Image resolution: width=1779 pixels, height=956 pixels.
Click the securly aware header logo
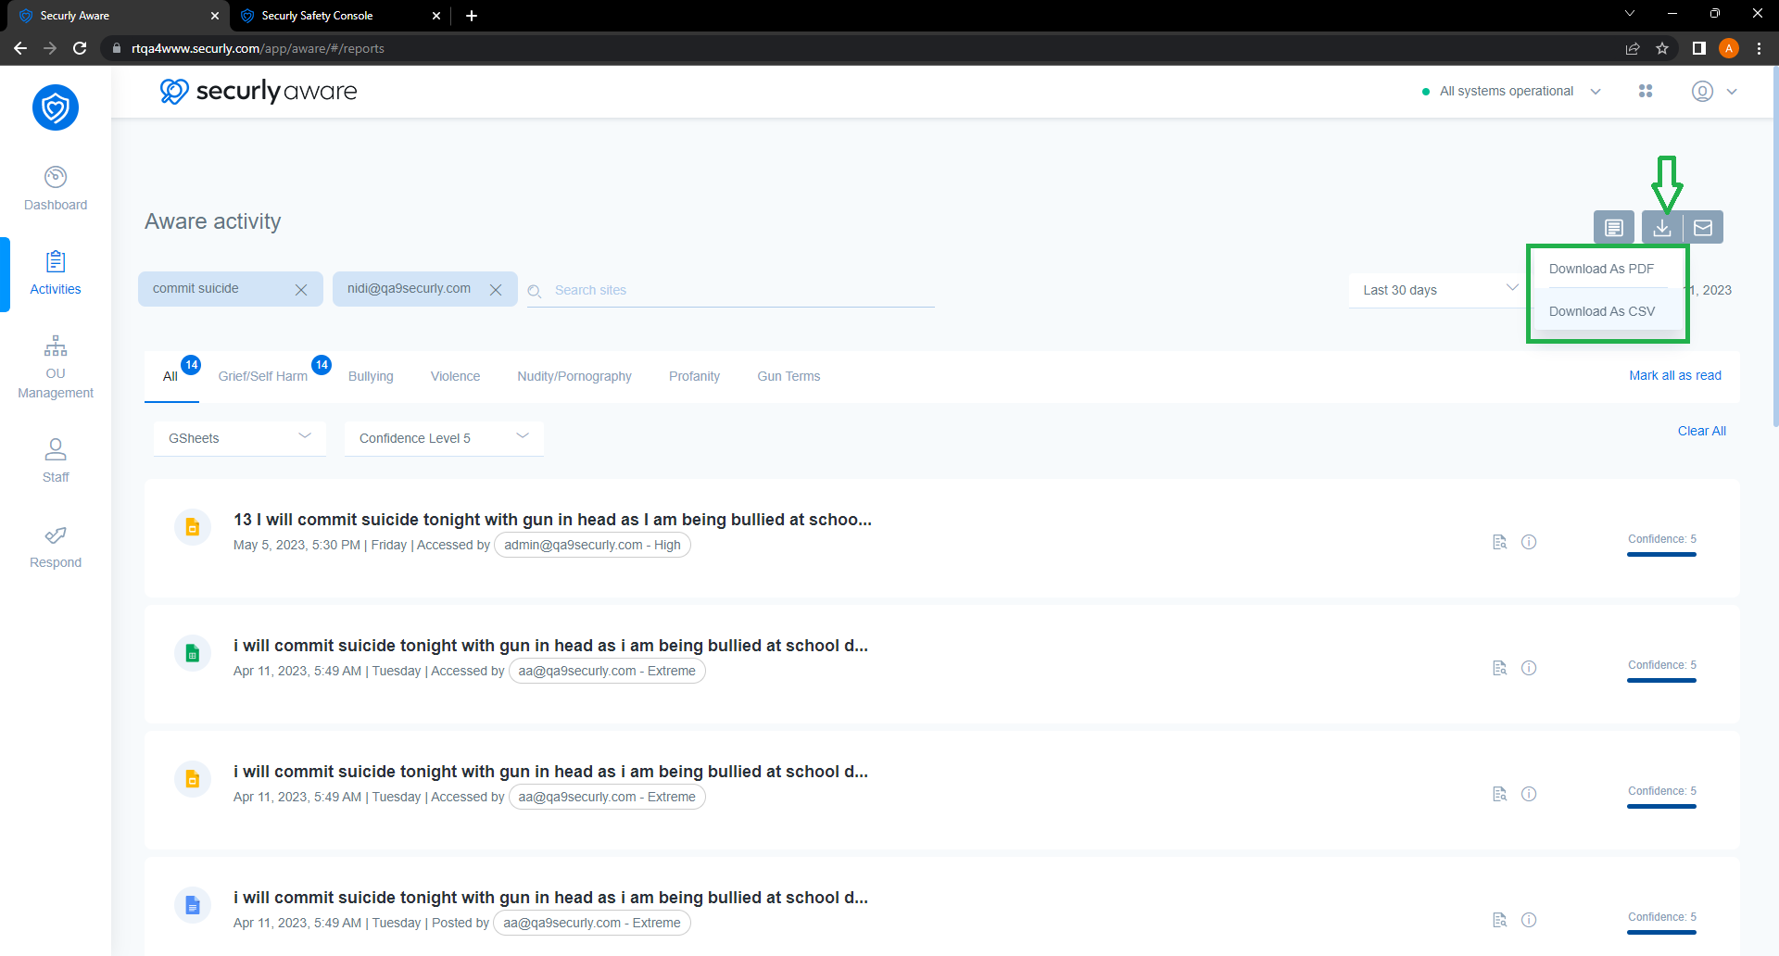point(259,91)
